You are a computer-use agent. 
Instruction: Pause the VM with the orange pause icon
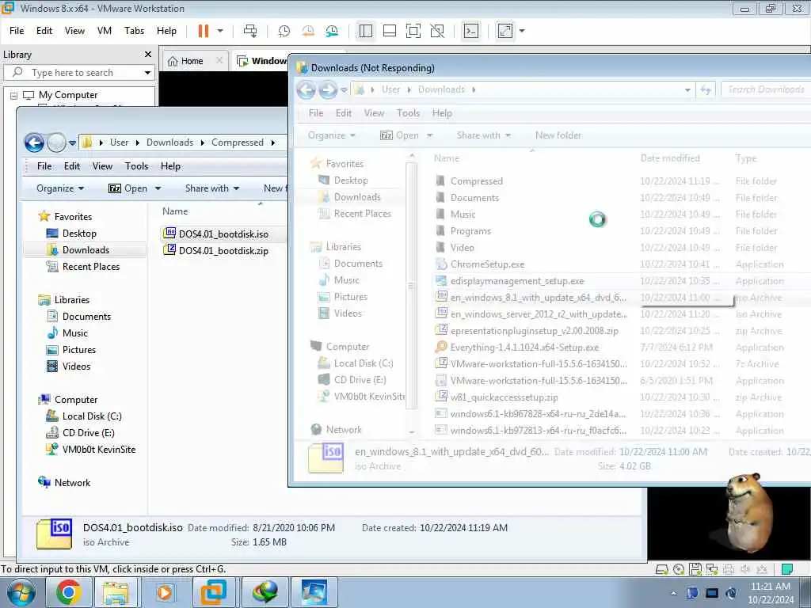pyautogui.click(x=204, y=31)
